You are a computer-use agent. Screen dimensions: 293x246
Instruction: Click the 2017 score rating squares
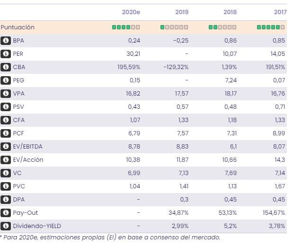pyautogui.click(x=271, y=27)
